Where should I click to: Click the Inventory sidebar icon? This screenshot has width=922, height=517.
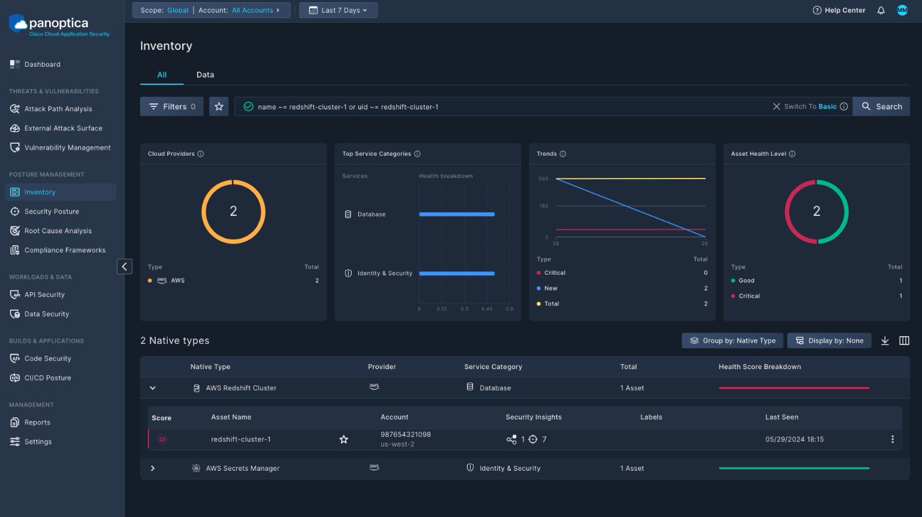pos(15,192)
